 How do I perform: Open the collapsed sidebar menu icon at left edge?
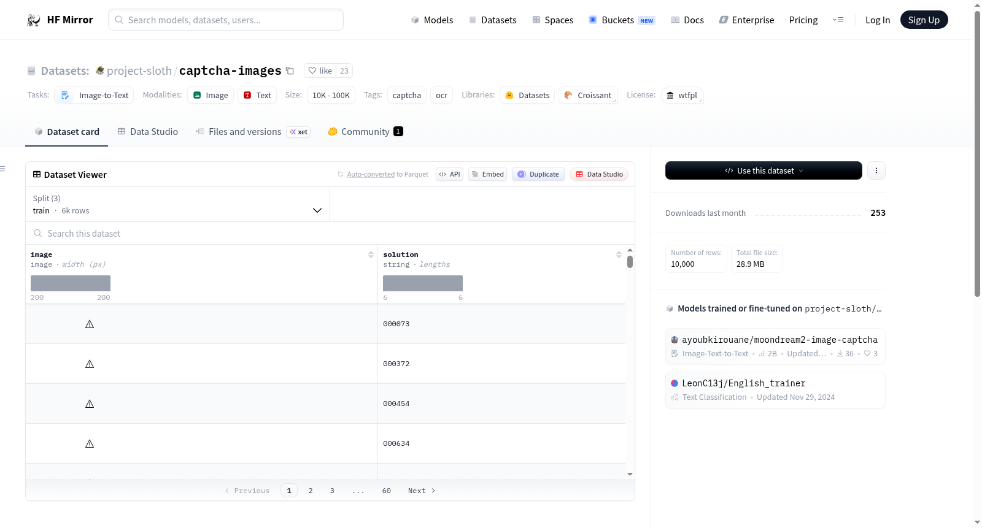point(2,169)
